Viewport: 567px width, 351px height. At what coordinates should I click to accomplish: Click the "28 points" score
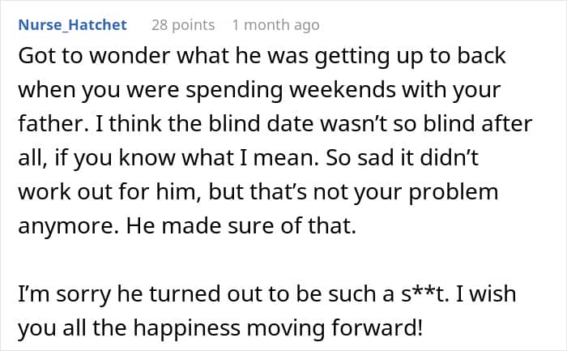183,25
